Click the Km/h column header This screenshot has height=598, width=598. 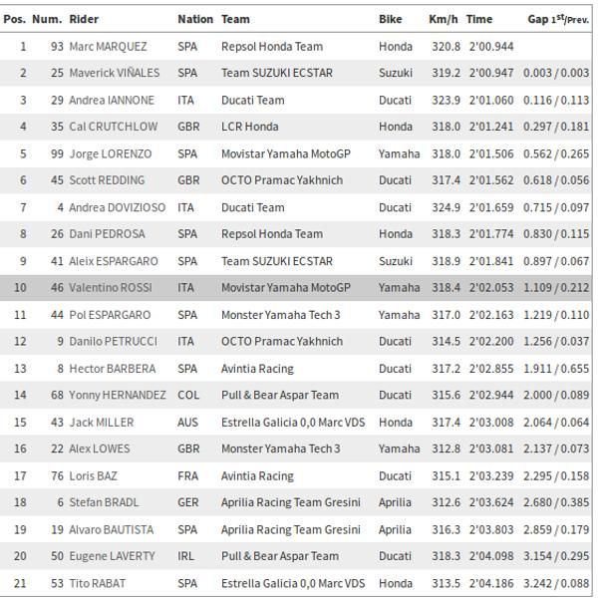pos(443,19)
